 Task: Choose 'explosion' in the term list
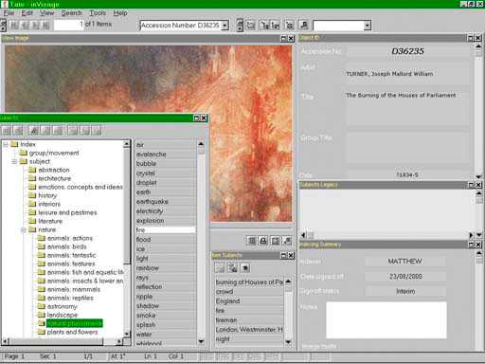point(166,221)
